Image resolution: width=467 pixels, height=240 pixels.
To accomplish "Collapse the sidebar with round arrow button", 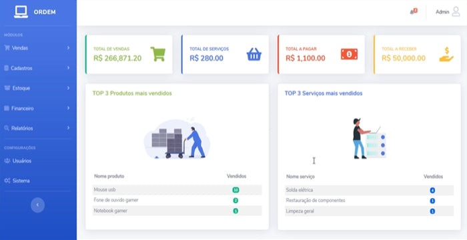I will [x=37, y=205].
